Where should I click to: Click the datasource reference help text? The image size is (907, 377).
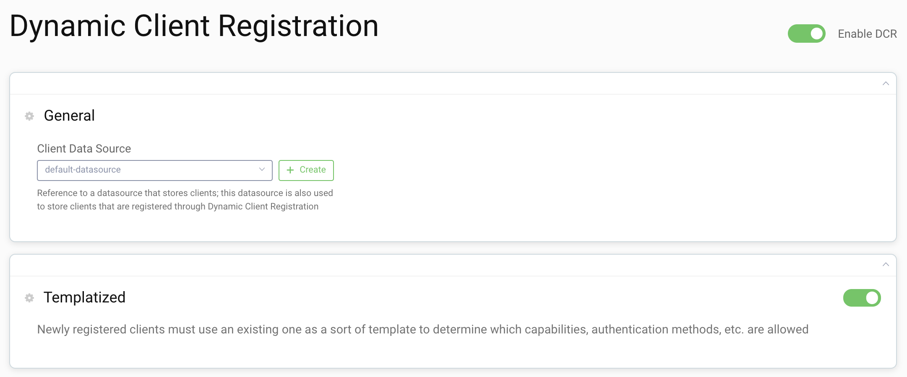185,200
